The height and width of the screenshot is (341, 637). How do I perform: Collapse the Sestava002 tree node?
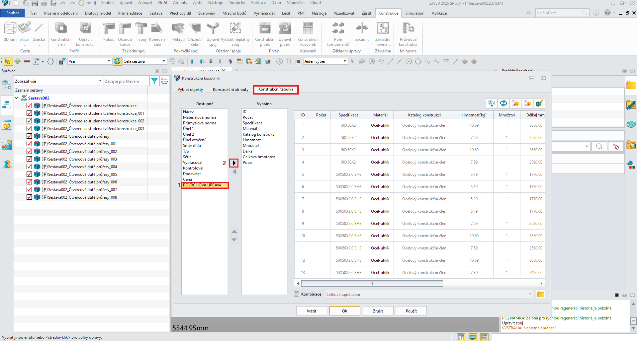coord(17,98)
